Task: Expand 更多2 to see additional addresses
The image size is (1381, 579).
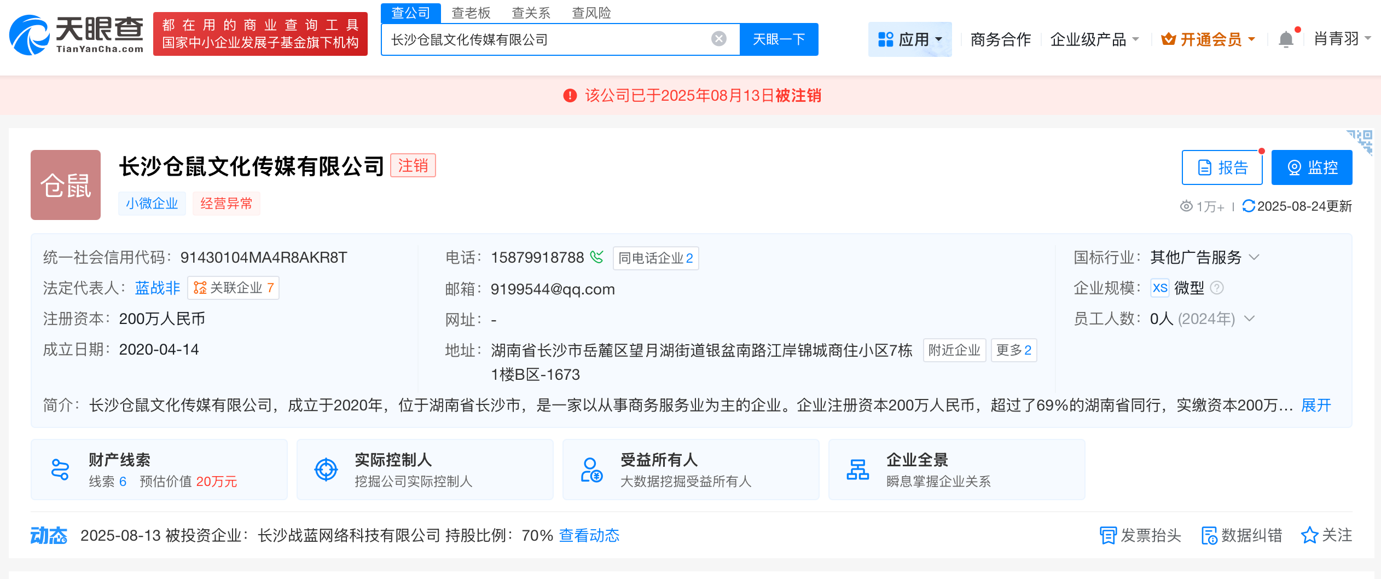Action: click(x=1013, y=350)
